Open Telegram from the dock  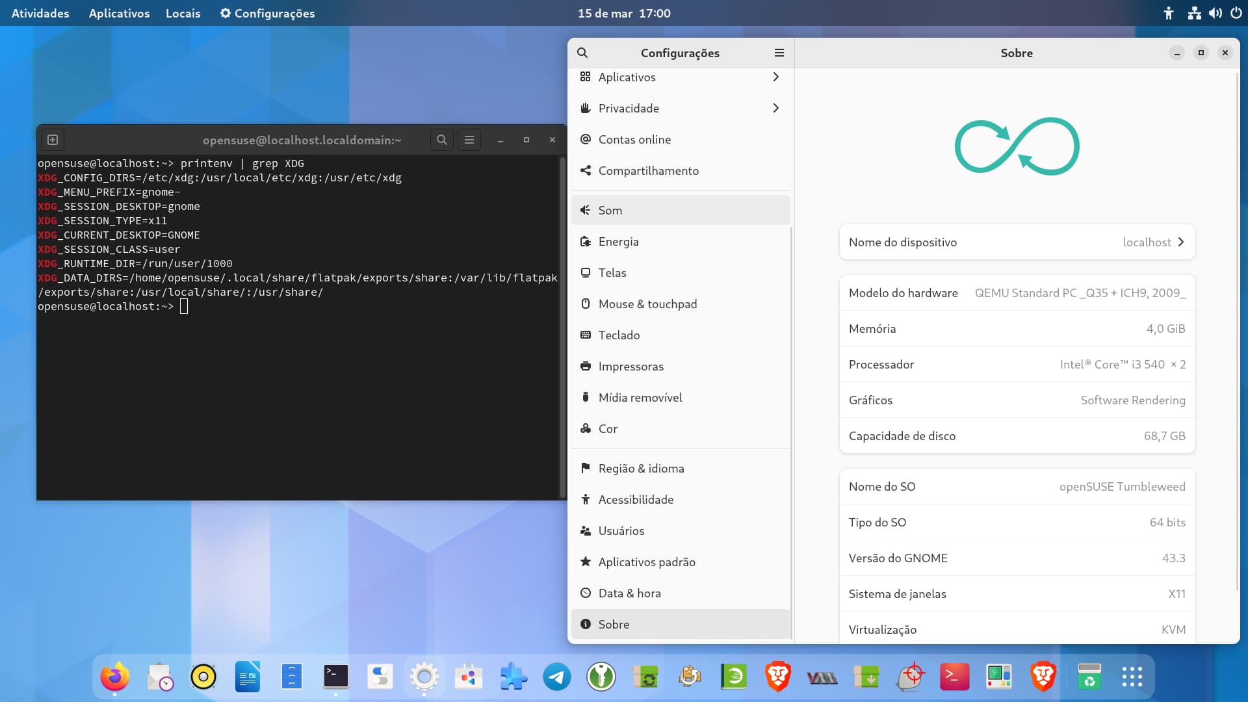click(557, 677)
